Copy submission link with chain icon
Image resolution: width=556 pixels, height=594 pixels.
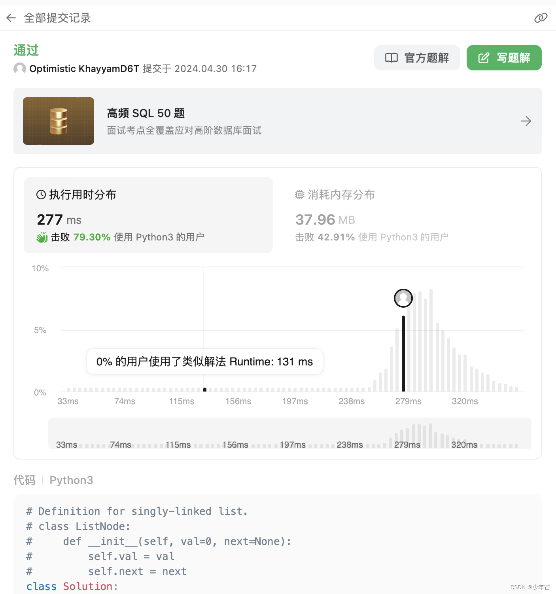(541, 18)
